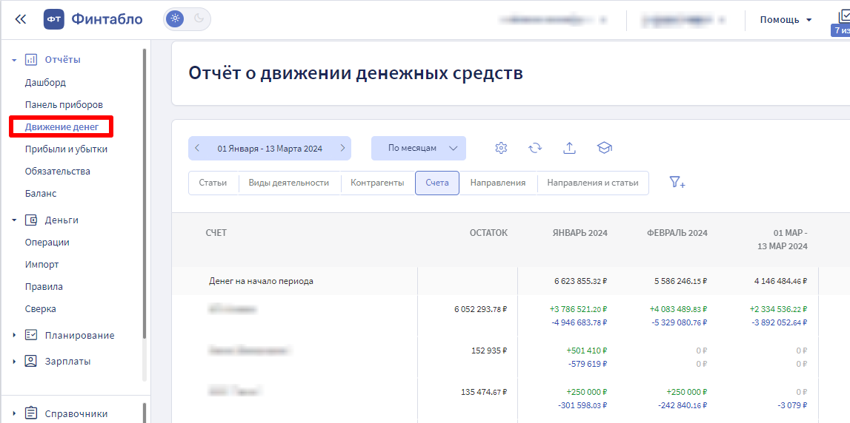Image resolution: width=850 pixels, height=423 pixels.
Task: Open report settings gear icon
Action: [502, 148]
